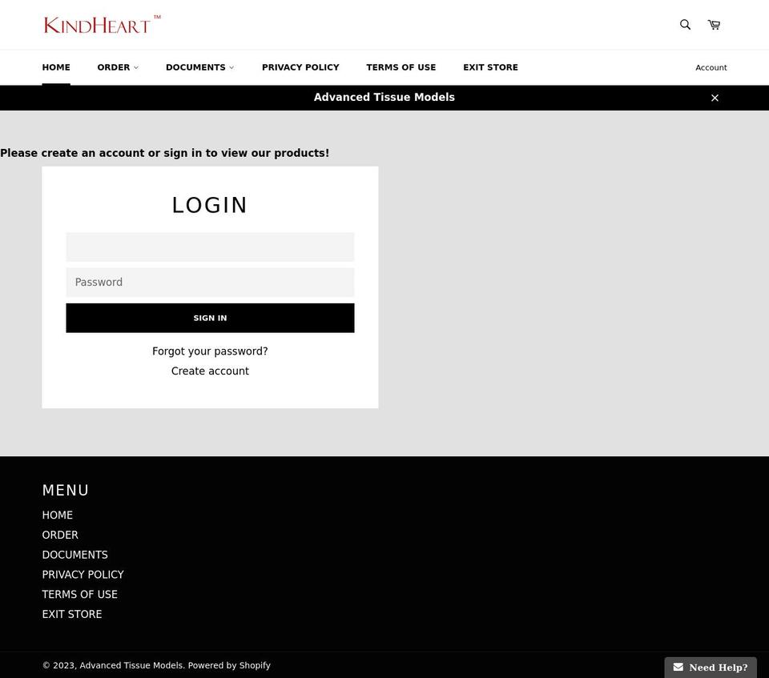Dismiss the Advanced Tissue Models banner
Viewport: 769px width, 678px height.
click(715, 97)
